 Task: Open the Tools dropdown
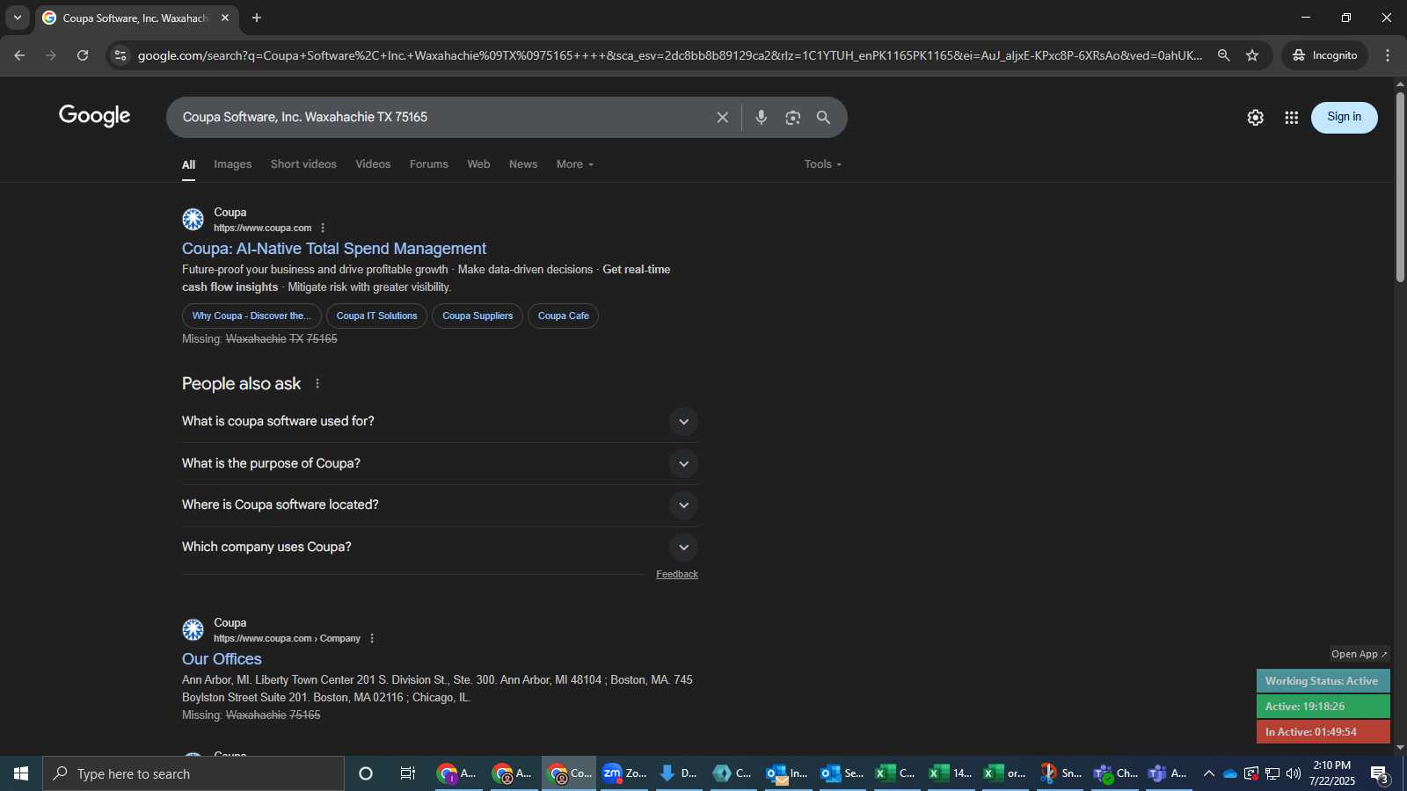point(823,164)
